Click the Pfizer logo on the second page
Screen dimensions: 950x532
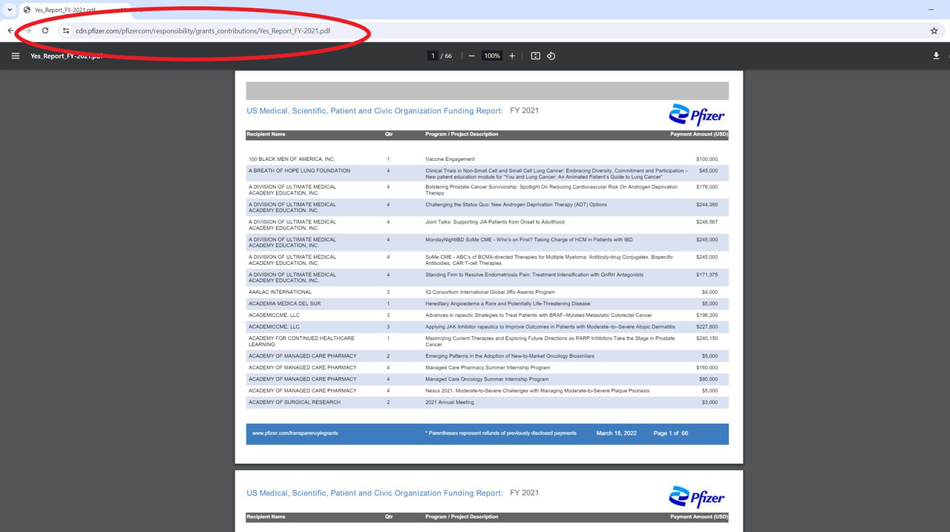click(696, 496)
